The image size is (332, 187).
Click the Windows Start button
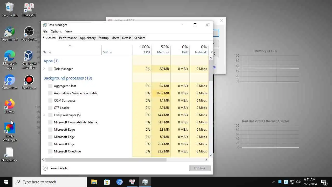point(6,182)
